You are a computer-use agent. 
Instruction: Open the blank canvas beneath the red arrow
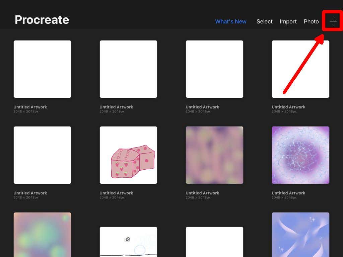click(x=300, y=69)
